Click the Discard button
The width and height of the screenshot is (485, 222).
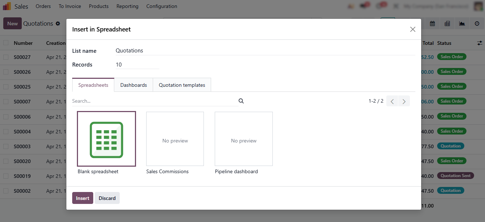coord(107,198)
